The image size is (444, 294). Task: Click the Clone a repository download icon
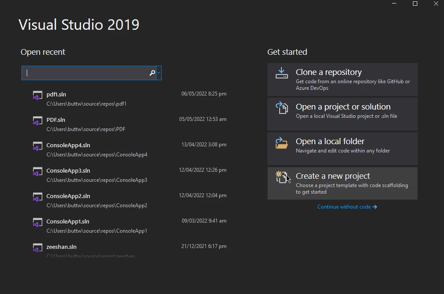281,73
